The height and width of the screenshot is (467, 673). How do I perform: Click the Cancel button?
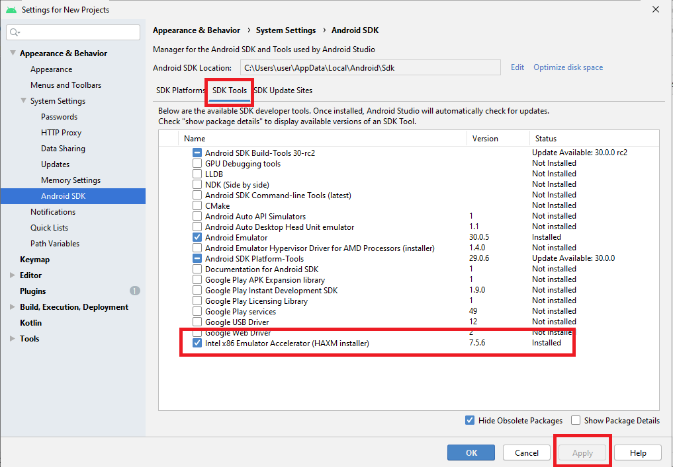527,453
